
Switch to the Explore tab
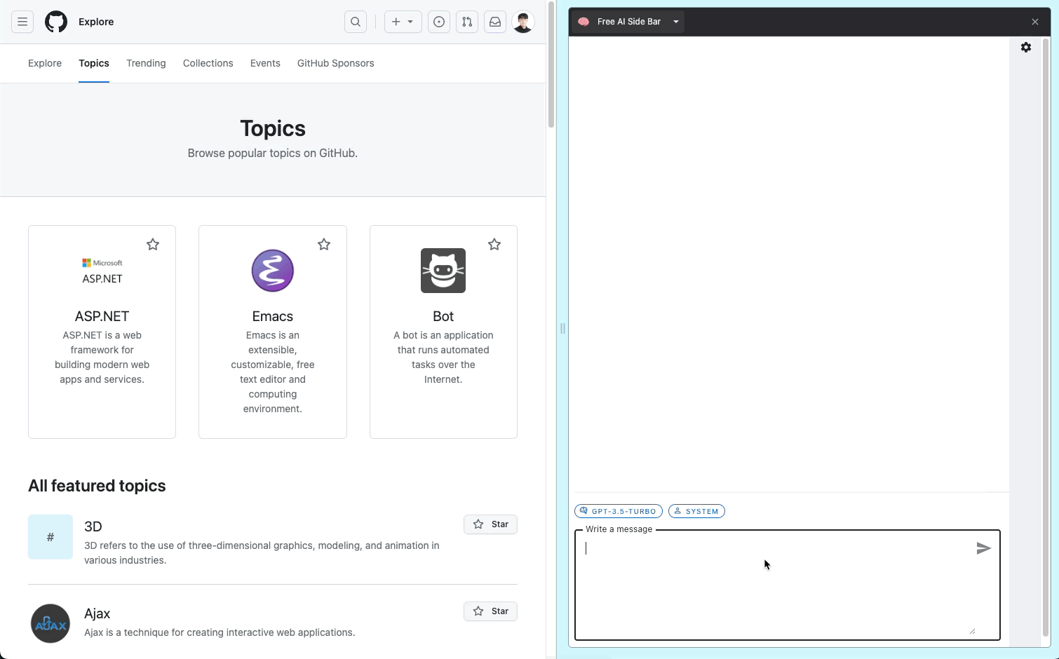[45, 63]
